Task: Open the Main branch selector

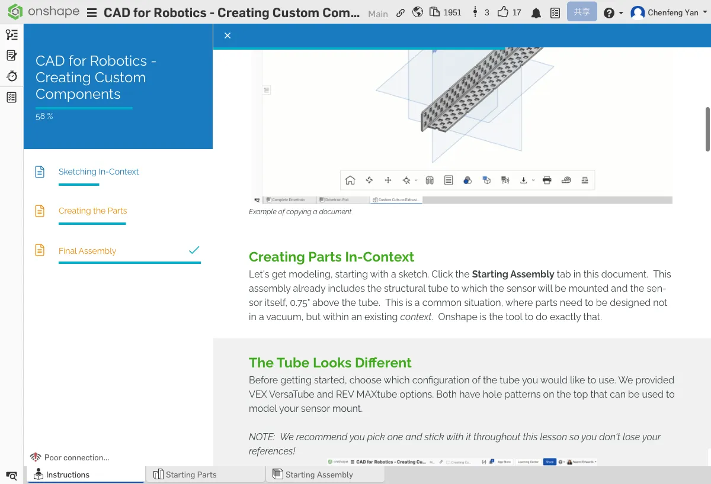Action: pyautogui.click(x=377, y=14)
